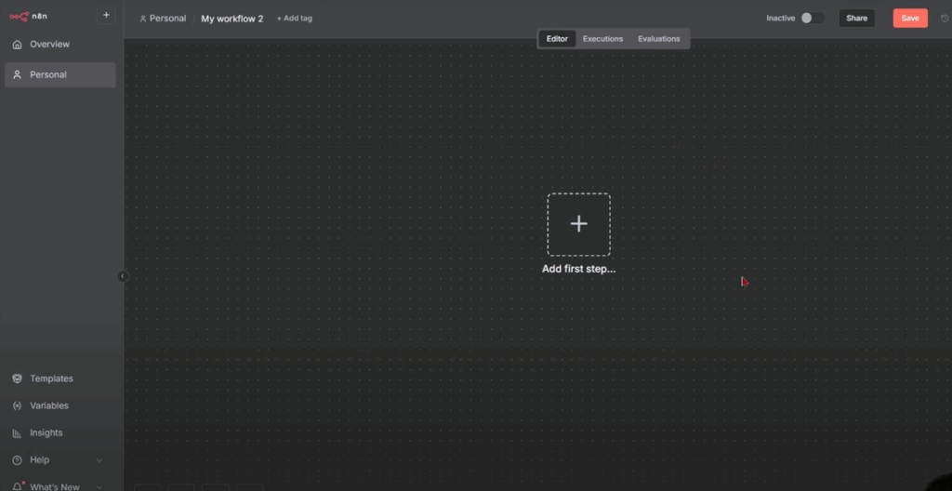This screenshot has width=952, height=491.
Task: Switch to the Evaluations tab
Action: 659,39
